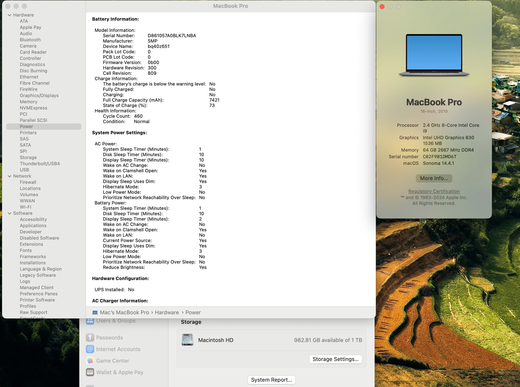This screenshot has height=387, width=520.
Task: Select Applications under Software
Action: (x=33, y=226)
